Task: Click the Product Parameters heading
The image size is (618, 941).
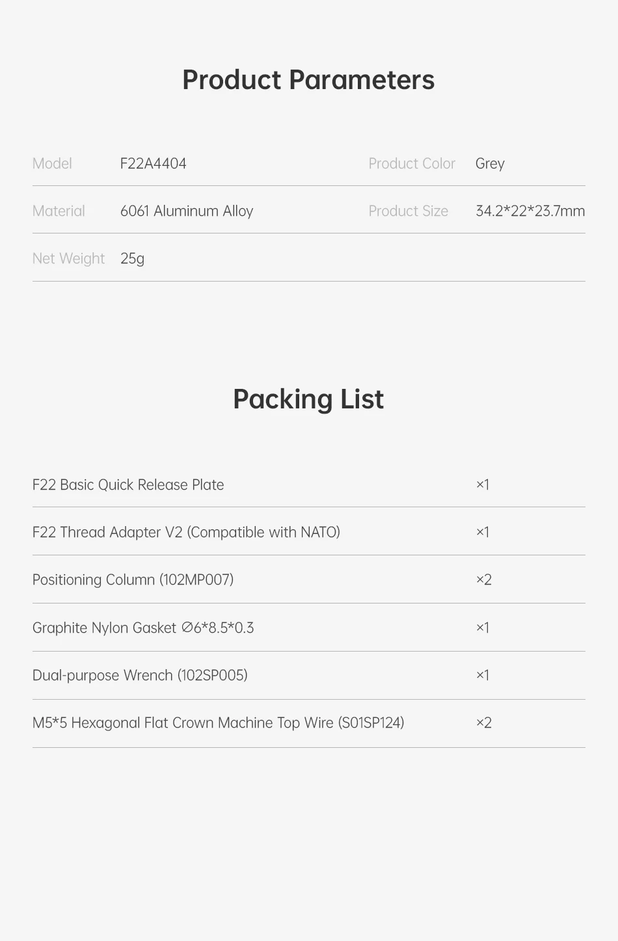Action: (308, 80)
